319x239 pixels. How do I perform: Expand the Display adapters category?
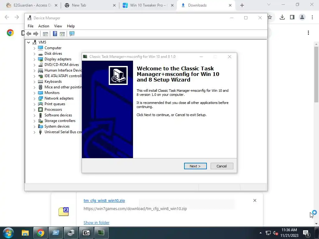pos(34,59)
